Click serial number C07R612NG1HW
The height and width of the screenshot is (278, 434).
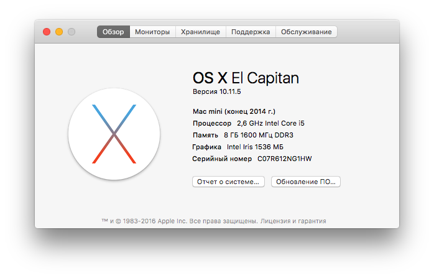click(x=285, y=159)
